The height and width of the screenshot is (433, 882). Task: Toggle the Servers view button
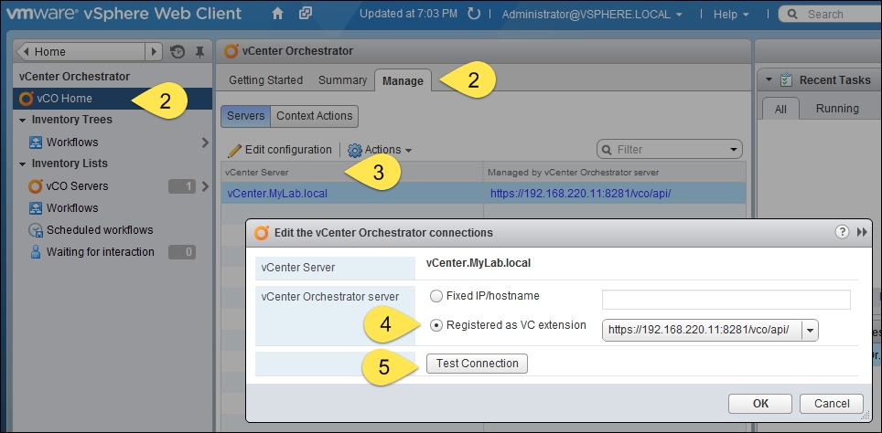pyautogui.click(x=245, y=116)
